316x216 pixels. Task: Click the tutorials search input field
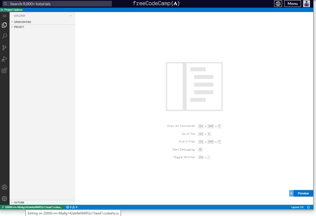[57, 4]
